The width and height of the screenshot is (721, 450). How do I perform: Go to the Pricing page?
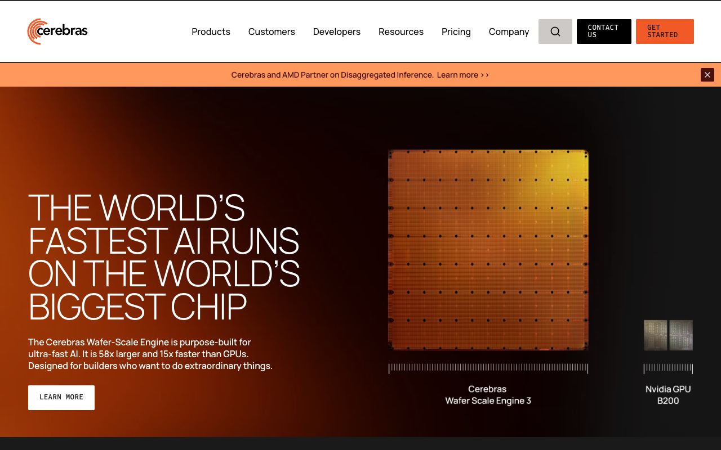(x=456, y=31)
